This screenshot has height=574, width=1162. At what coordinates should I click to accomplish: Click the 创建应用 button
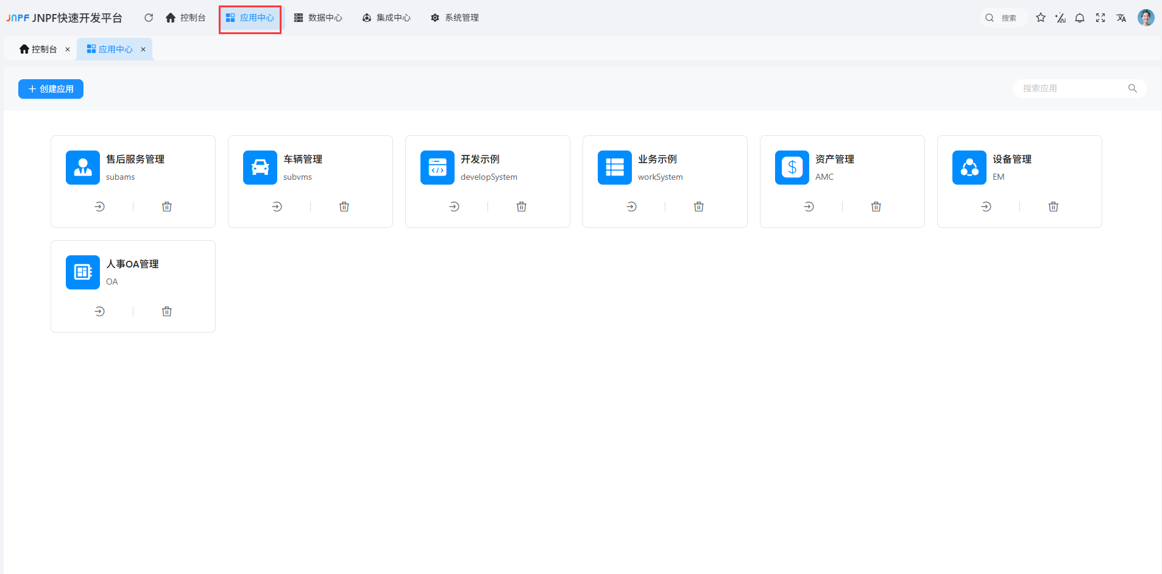[x=51, y=89]
